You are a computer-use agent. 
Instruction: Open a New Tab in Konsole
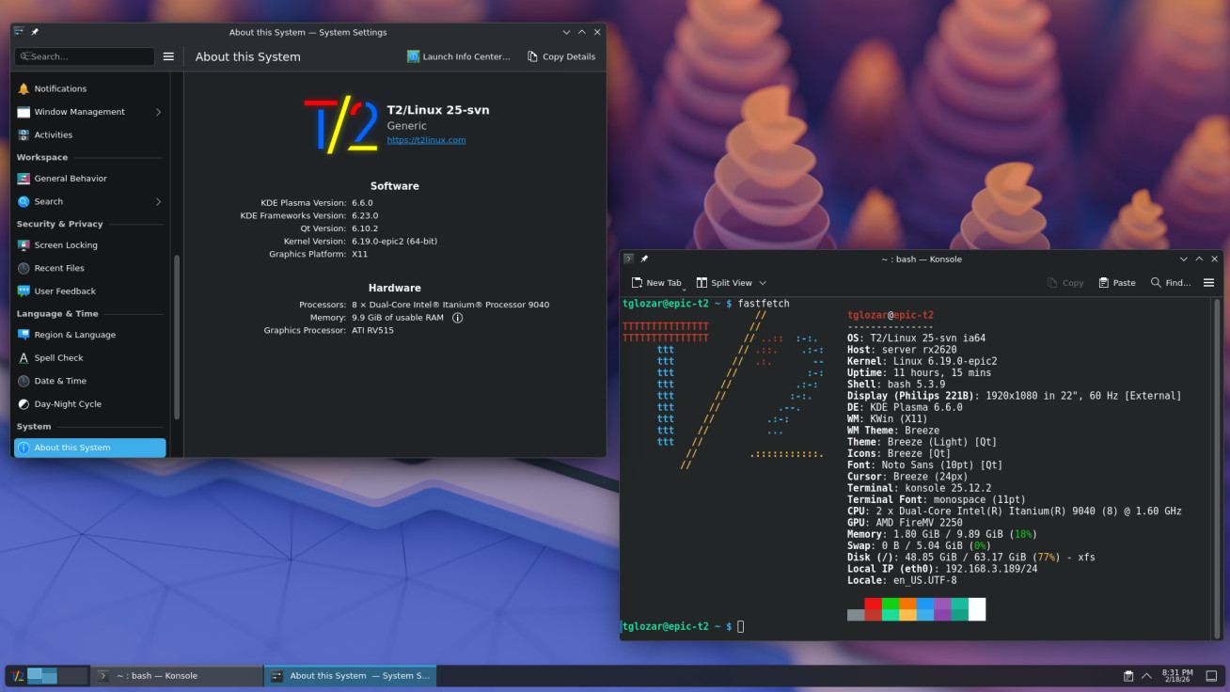point(656,283)
